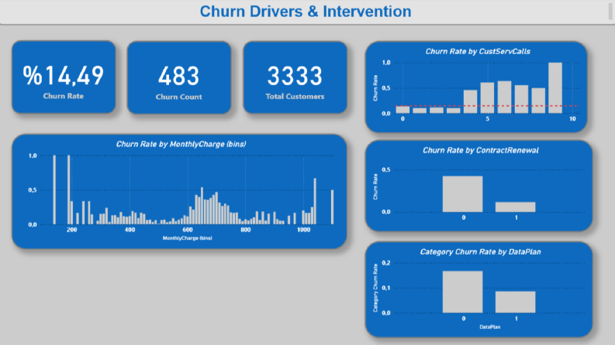This screenshot has width=615, height=345.
Task: Select the tallest bar in CustServCalls chart
Action: click(x=555, y=88)
